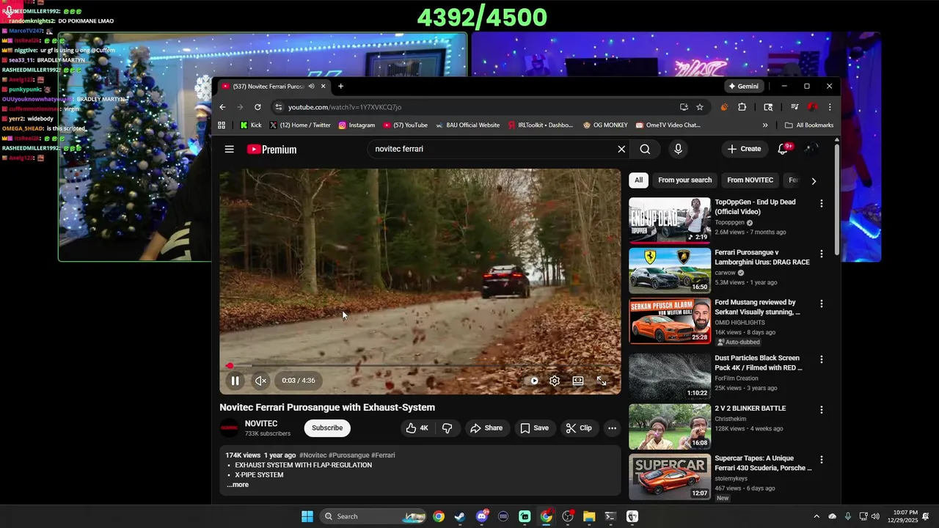Open File Explorer from the taskbar
The height and width of the screenshot is (528, 939).
point(589,516)
